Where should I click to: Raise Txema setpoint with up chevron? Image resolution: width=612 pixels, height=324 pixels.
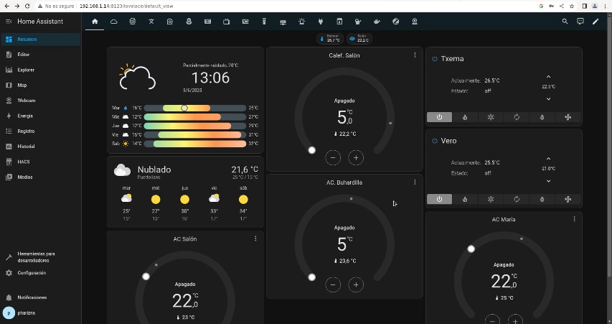click(x=548, y=77)
